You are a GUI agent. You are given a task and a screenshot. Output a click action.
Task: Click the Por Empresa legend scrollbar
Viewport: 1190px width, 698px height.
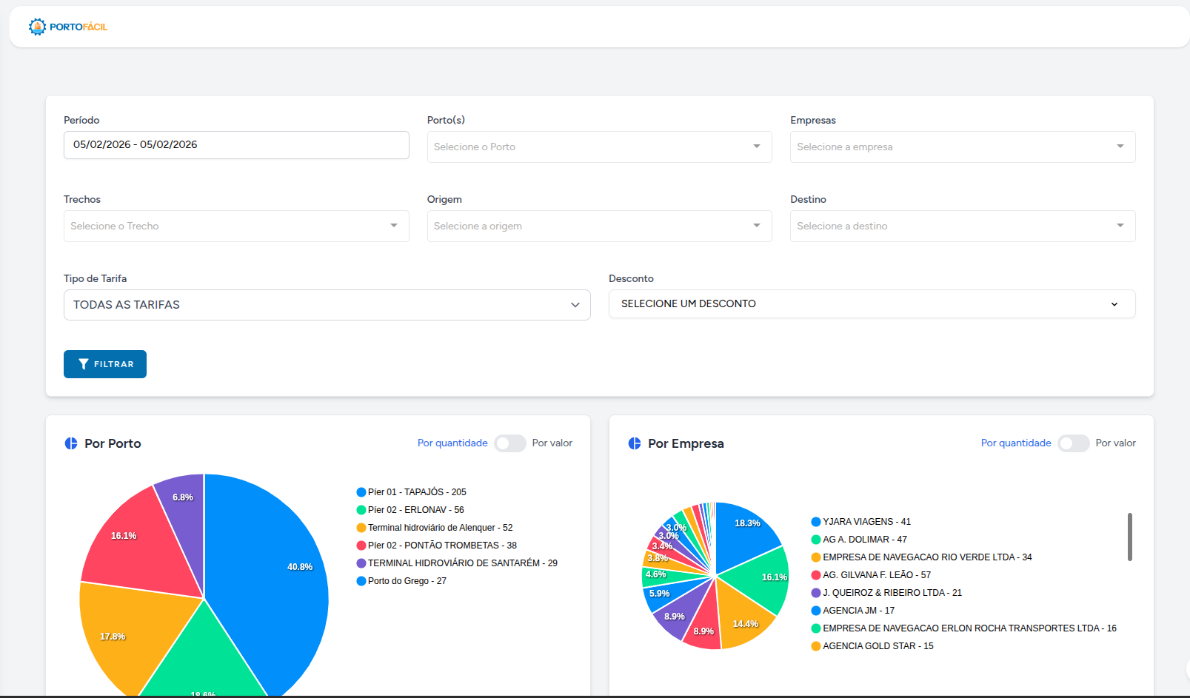point(1129,537)
